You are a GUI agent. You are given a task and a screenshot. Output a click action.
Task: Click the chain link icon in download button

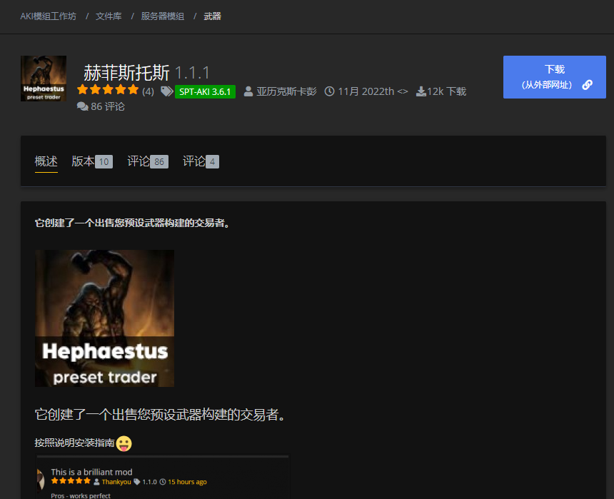tap(587, 85)
